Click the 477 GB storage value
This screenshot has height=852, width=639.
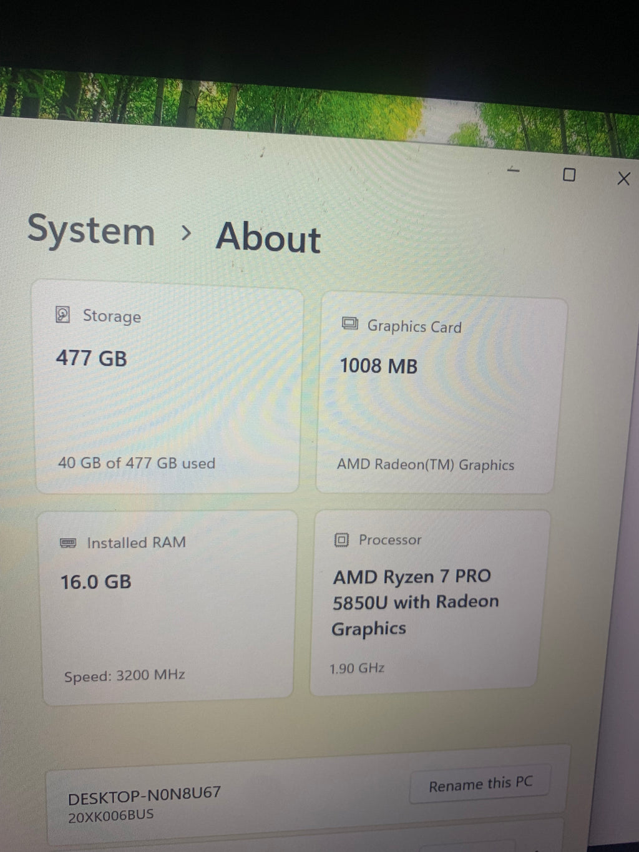coord(92,358)
